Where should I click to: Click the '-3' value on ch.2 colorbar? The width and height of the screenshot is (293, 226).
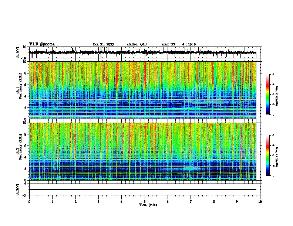273,136
